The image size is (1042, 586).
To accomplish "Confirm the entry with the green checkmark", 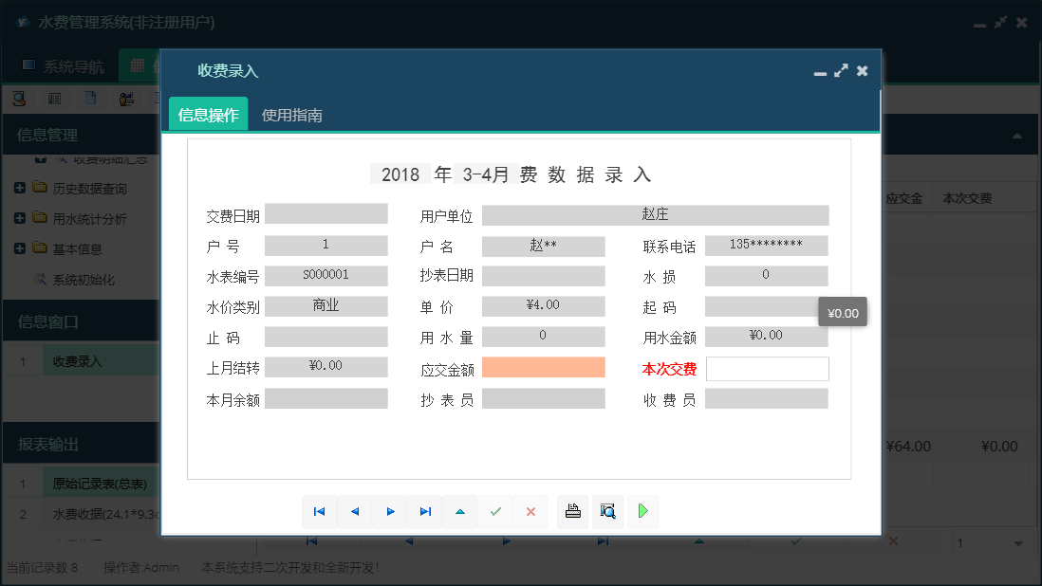I will [495, 511].
